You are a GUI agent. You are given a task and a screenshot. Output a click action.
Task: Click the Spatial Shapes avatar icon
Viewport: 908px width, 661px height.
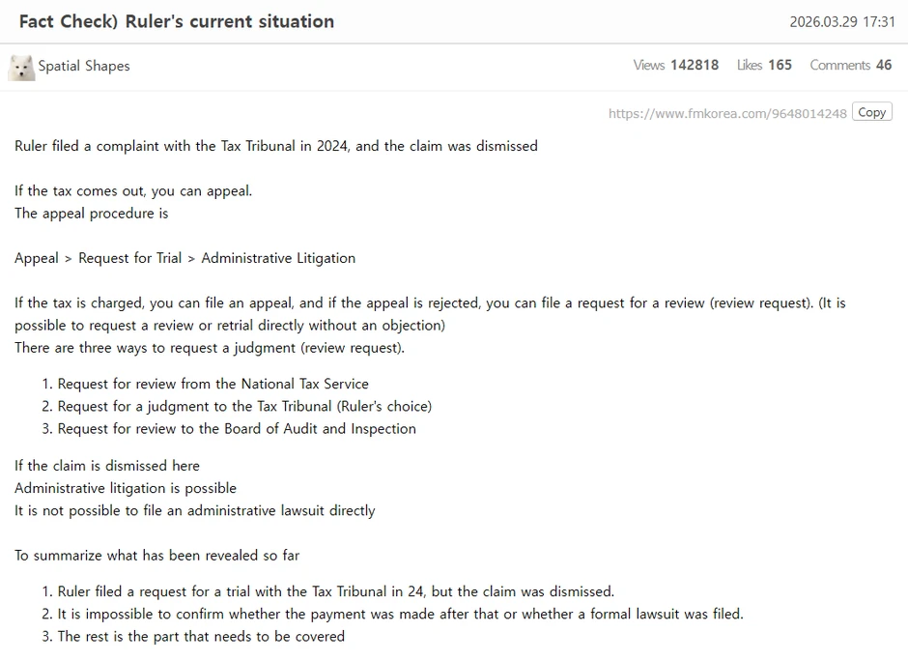[x=21, y=67]
